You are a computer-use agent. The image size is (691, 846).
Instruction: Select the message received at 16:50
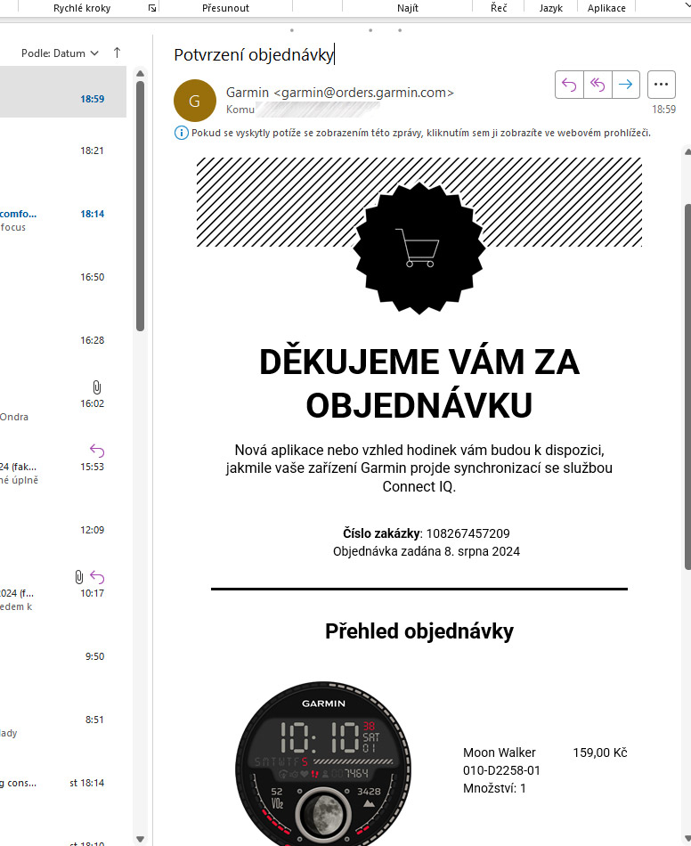[x=63, y=277]
